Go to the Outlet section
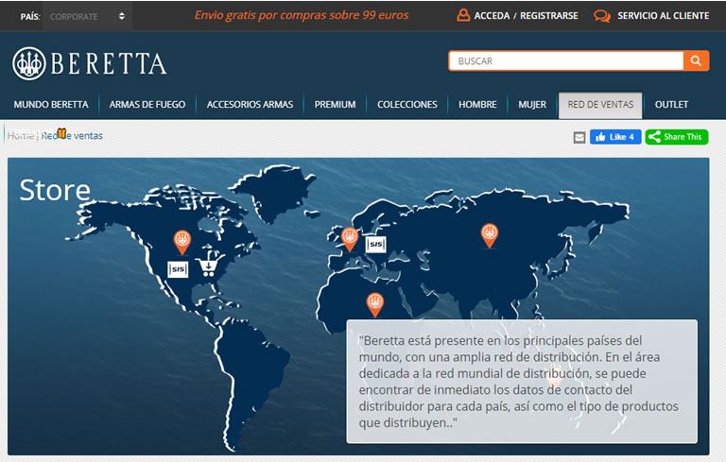The height and width of the screenshot is (462, 726). pyautogui.click(x=671, y=105)
